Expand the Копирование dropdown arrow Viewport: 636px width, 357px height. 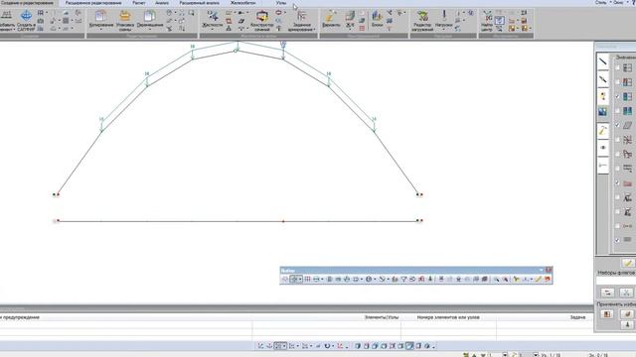tap(100, 30)
